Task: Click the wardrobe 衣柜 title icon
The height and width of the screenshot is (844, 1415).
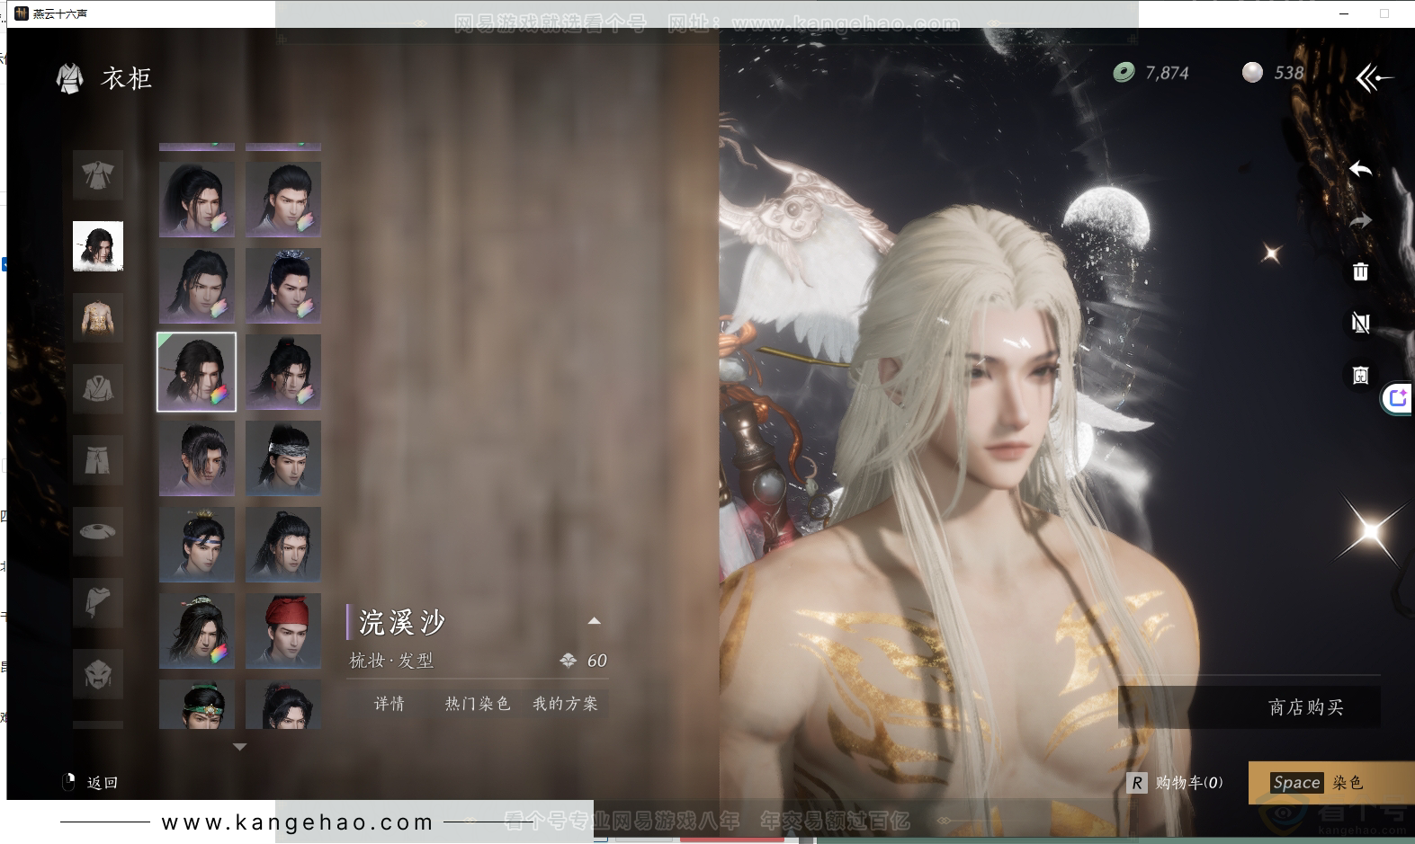Action: pos(70,78)
